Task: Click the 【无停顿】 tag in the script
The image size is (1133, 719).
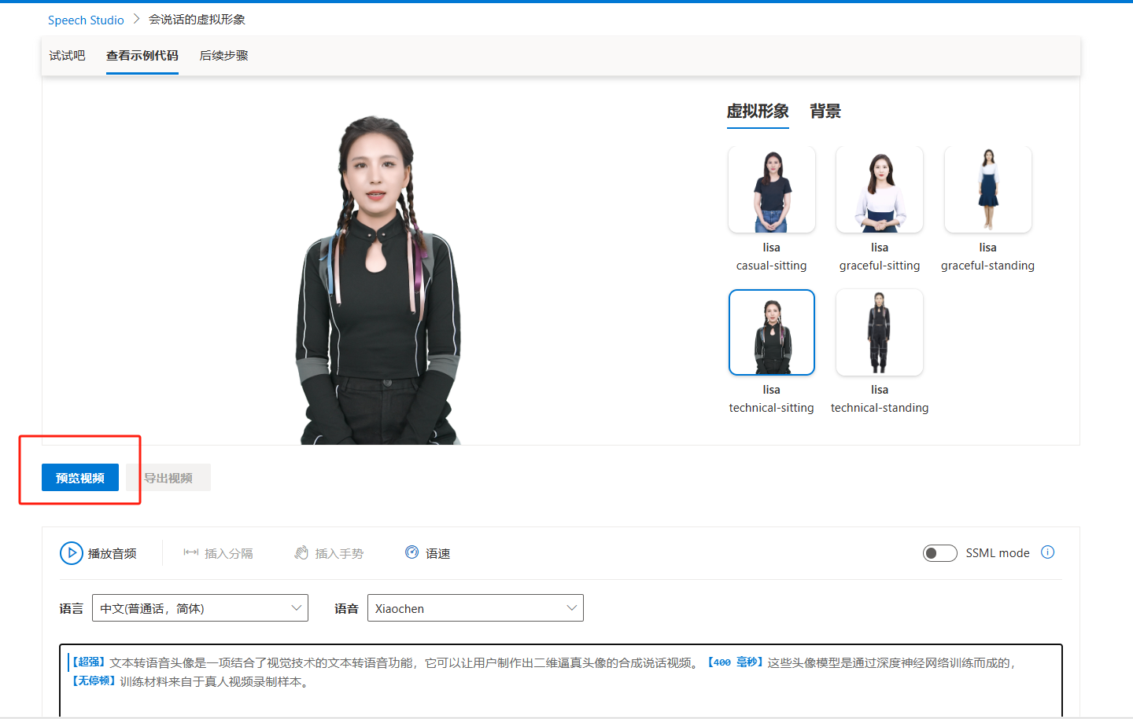Action: pyautogui.click(x=94, y=681)
